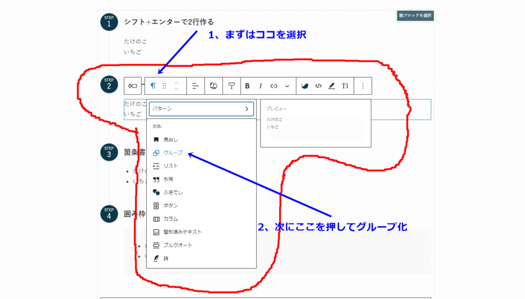Transform block to グループ

pyautogui.click(x=173, y=153)
